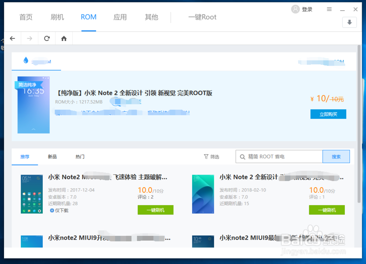Click the 评论：2 text
The width and height of the screenshot is (366, 264).
tap(146, 197)
